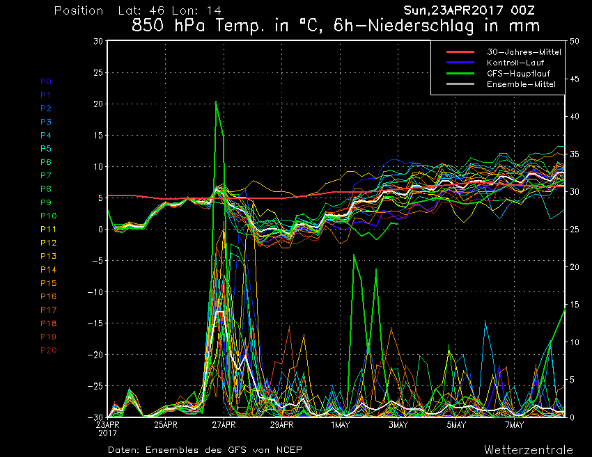Click the Position Lat: 46 Lon: 14 text
This screenshot has width=592, height=457.
point(138,10)
